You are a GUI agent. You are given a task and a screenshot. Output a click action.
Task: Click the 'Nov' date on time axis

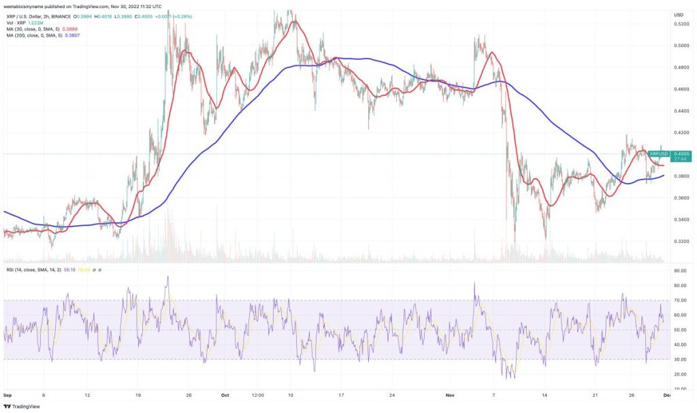tap(451, 395)
